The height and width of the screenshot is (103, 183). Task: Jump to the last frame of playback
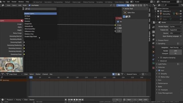click(83, 100)
